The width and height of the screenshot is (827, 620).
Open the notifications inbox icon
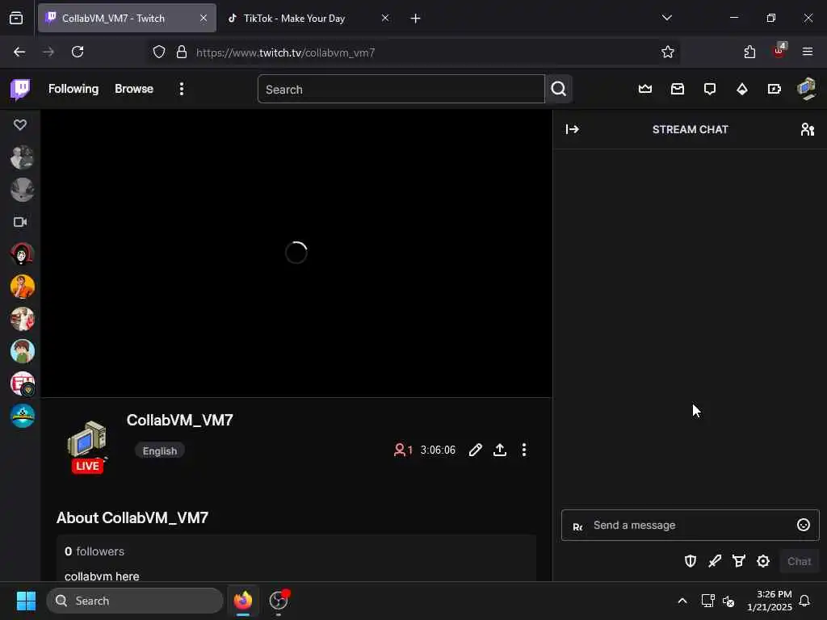[x=678, y=89]
